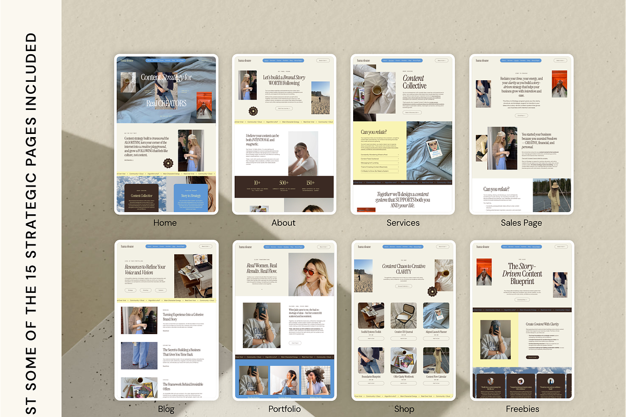Open 'Boundaries Blueprint' product image
This screenshot has width=626, height=417.
(x=371, y=360)
